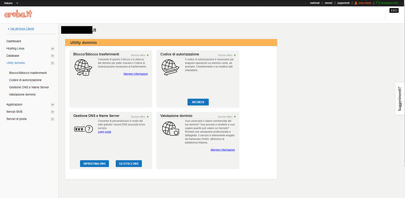Click the GESTISCI DNS button
This screenshot has height=198, width=405.
[129, 164]
